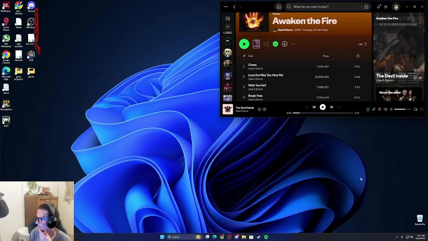Click the taskbar Search box
The image size is (428, 241).
click(184, 237)
